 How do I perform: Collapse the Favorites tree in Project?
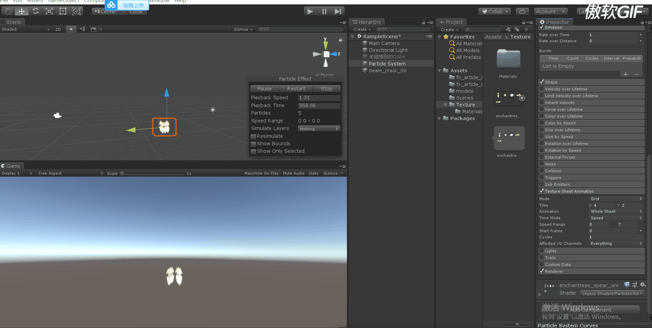(440, 37)
